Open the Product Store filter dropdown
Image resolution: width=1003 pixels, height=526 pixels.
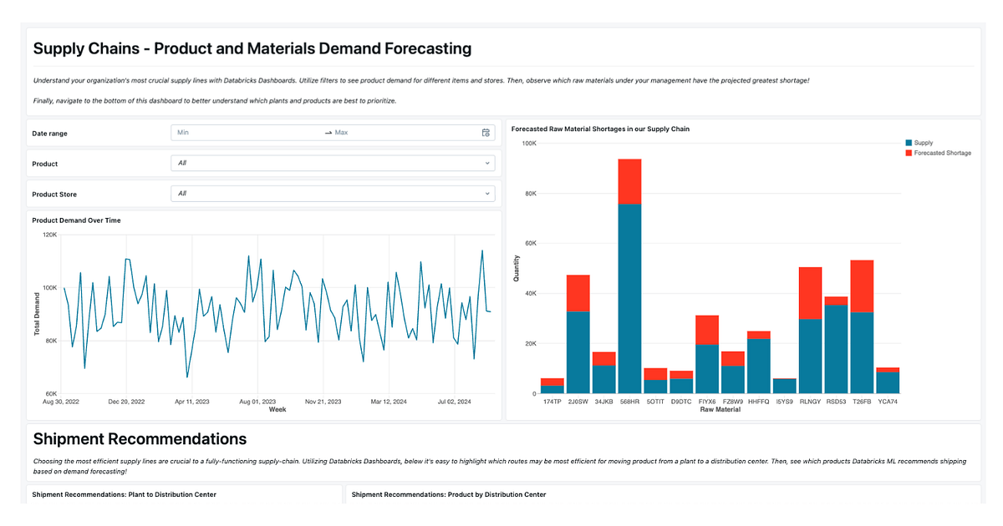[333, 193]
